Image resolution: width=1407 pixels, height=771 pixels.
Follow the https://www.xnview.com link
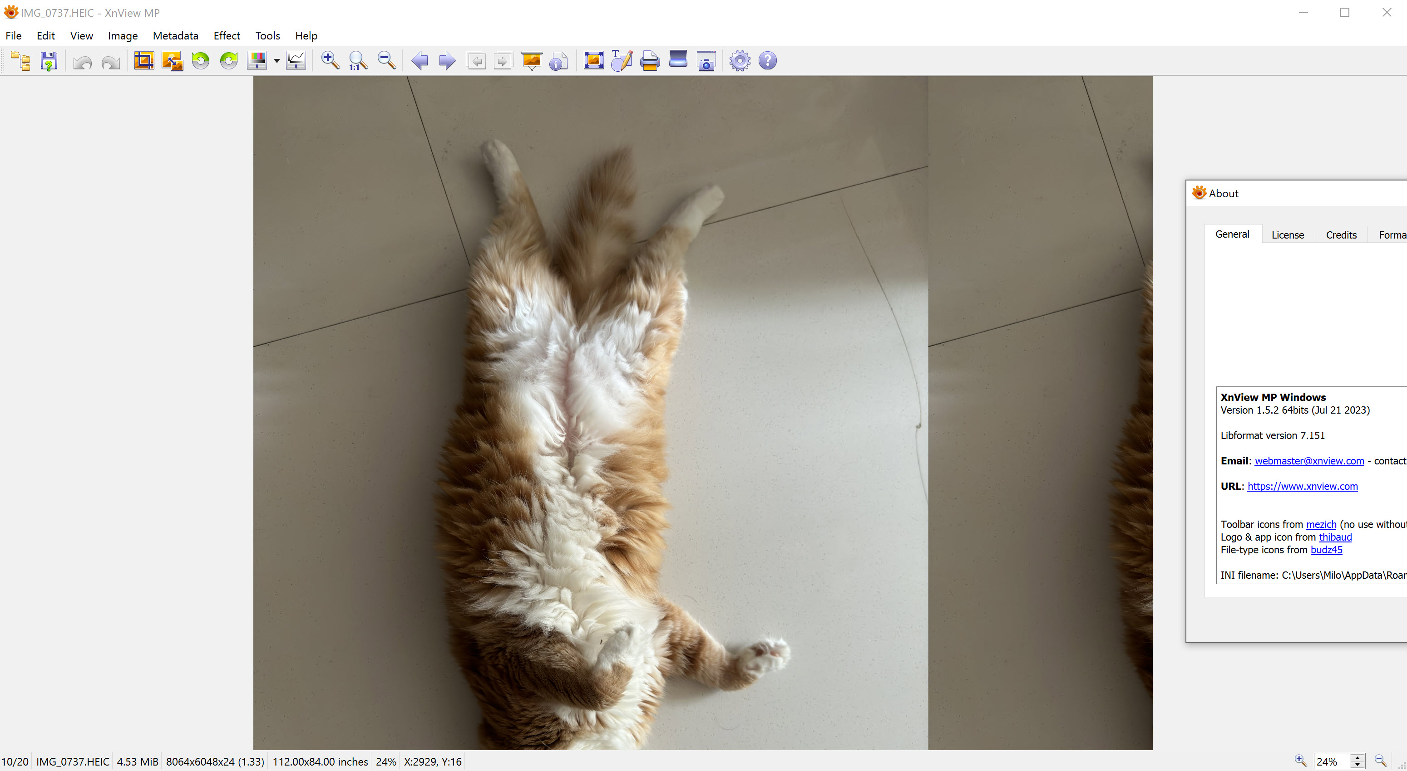coord(1302,486)
